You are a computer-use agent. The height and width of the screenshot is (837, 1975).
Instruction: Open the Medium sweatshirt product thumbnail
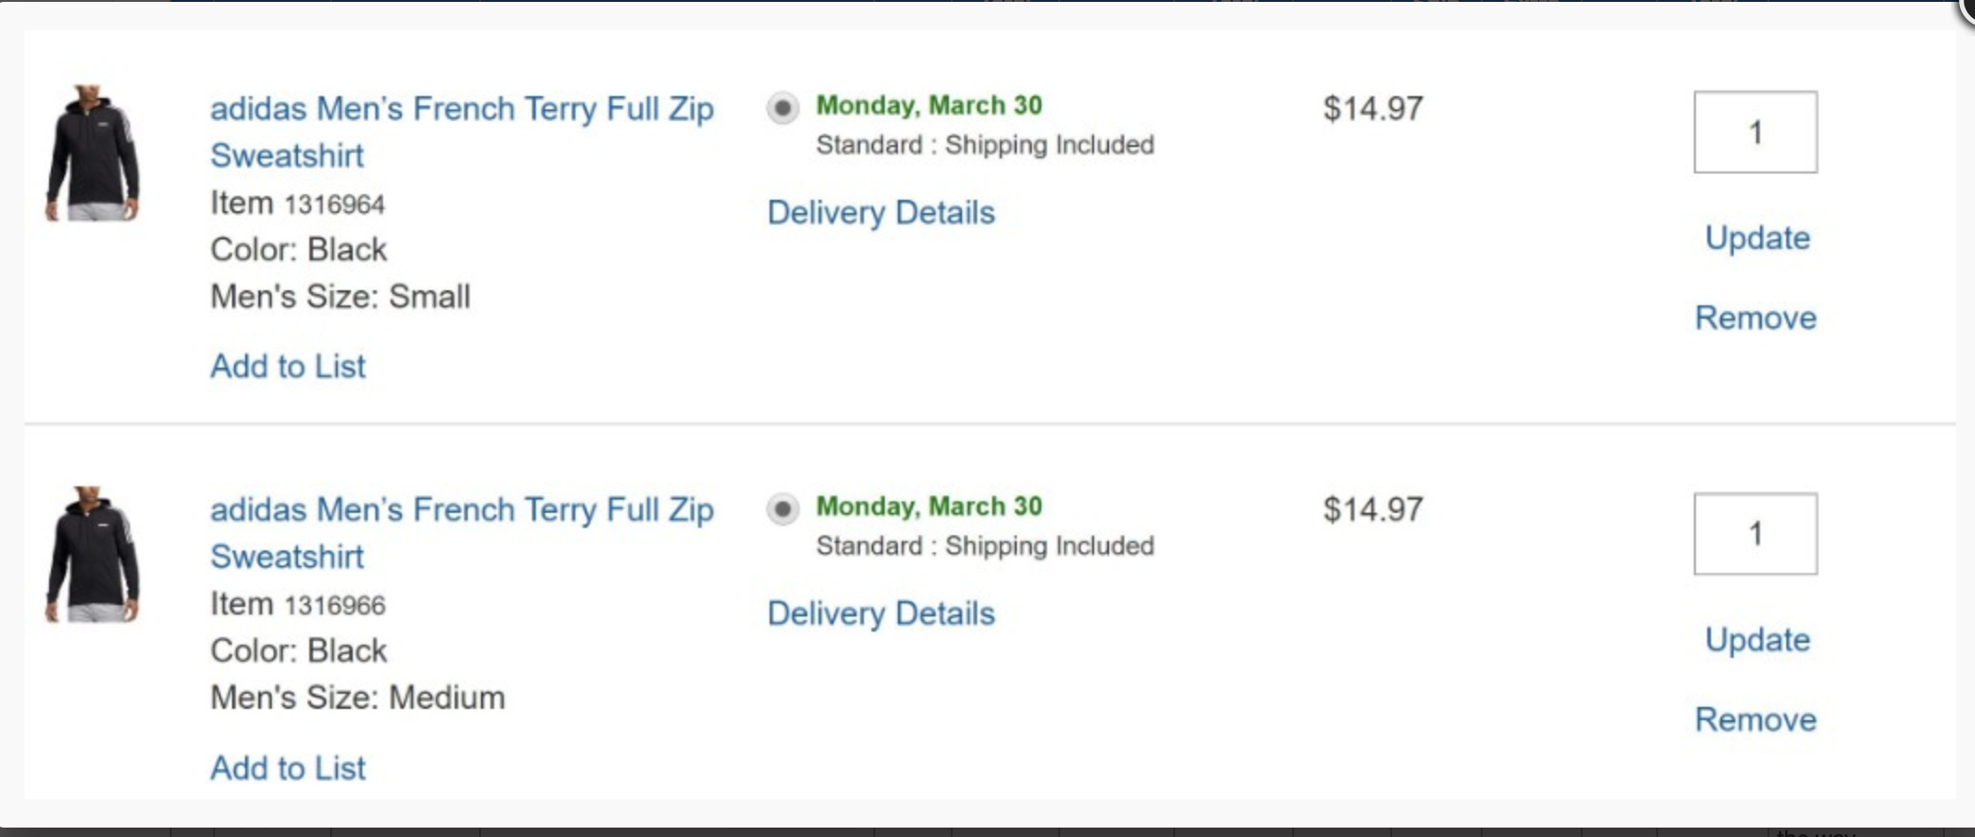(x=92, y=554)
